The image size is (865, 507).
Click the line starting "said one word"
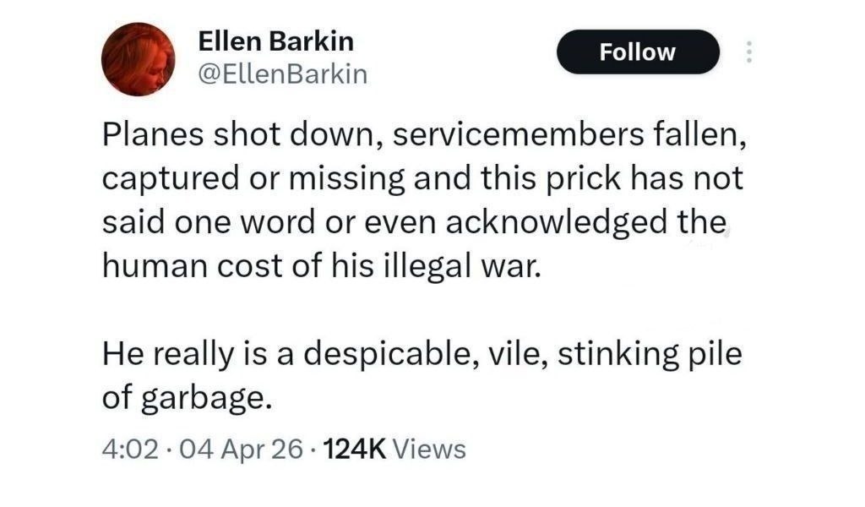click(414, 223)
